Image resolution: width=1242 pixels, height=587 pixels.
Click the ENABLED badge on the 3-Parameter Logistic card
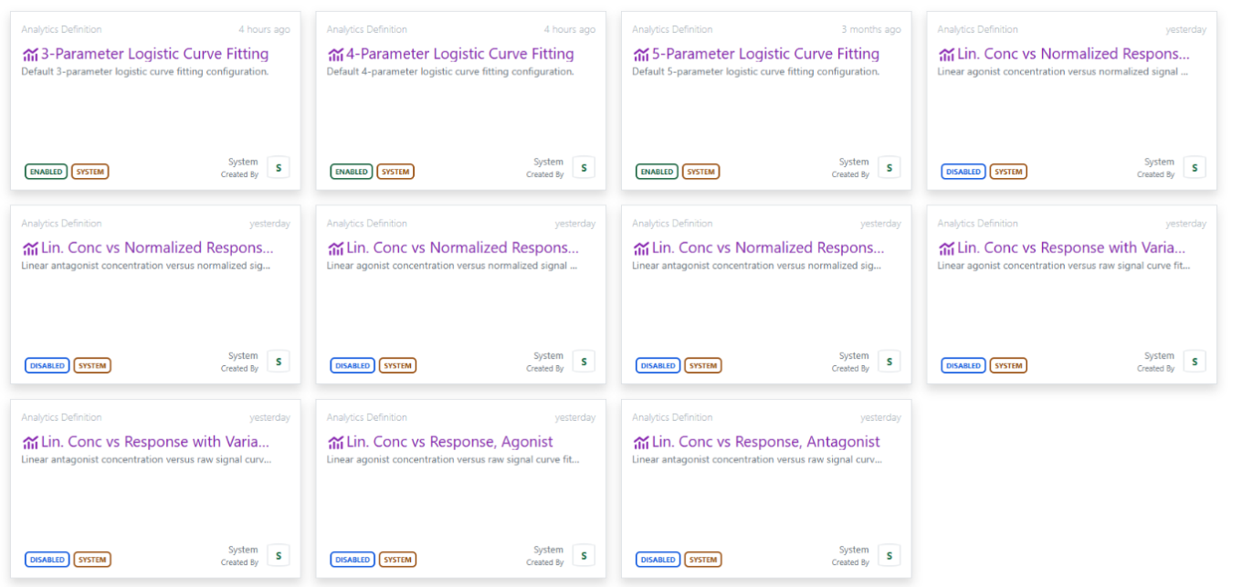47,172
